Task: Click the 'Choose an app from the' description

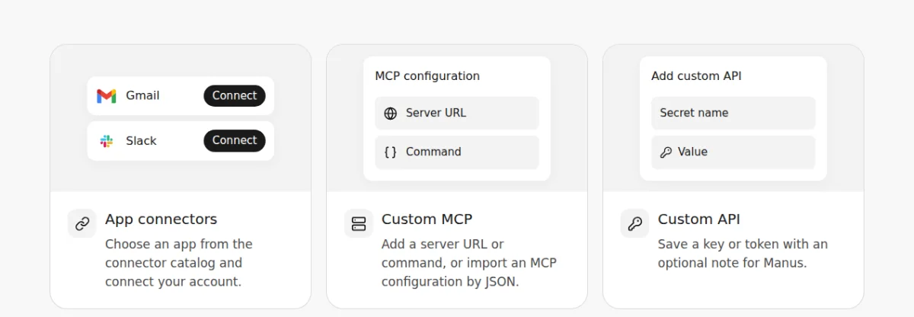Action: point(179,263)
